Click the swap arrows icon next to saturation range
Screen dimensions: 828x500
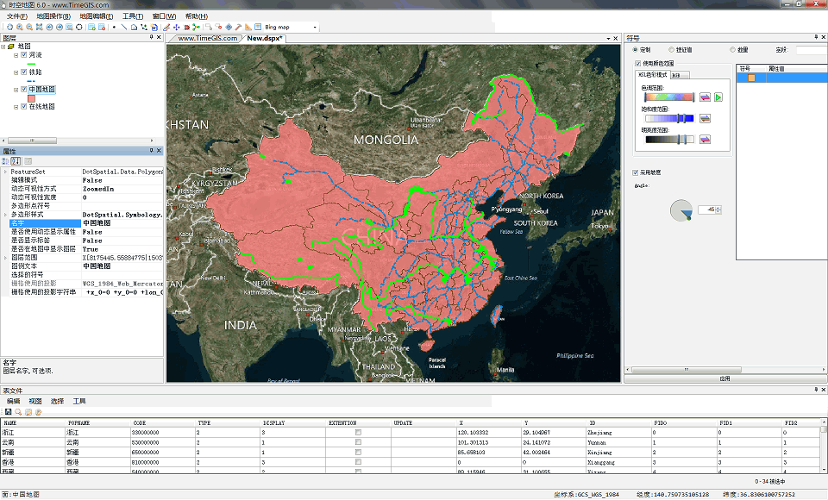click(705, 118)
